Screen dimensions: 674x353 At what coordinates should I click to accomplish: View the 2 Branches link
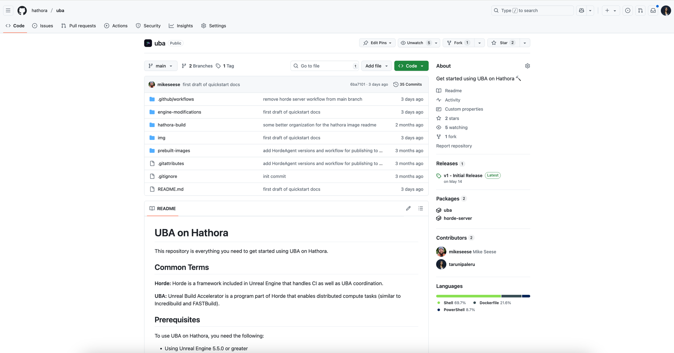coord(197,66)
